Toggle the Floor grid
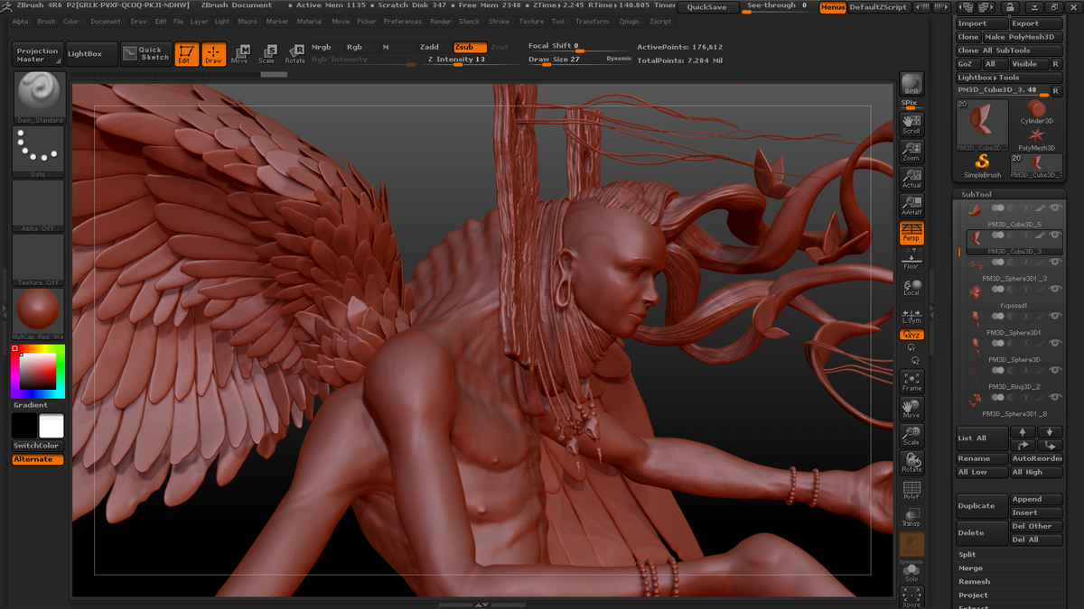The width and height of the screenshot is (1084, 609). [911, 262]
